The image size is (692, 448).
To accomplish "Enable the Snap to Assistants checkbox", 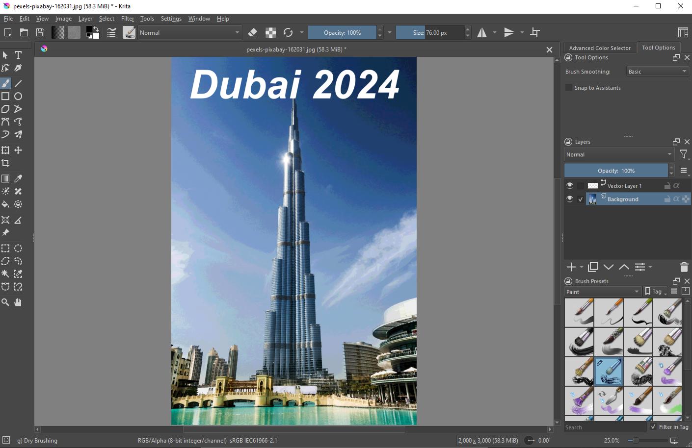I will (x=568, y=87).
